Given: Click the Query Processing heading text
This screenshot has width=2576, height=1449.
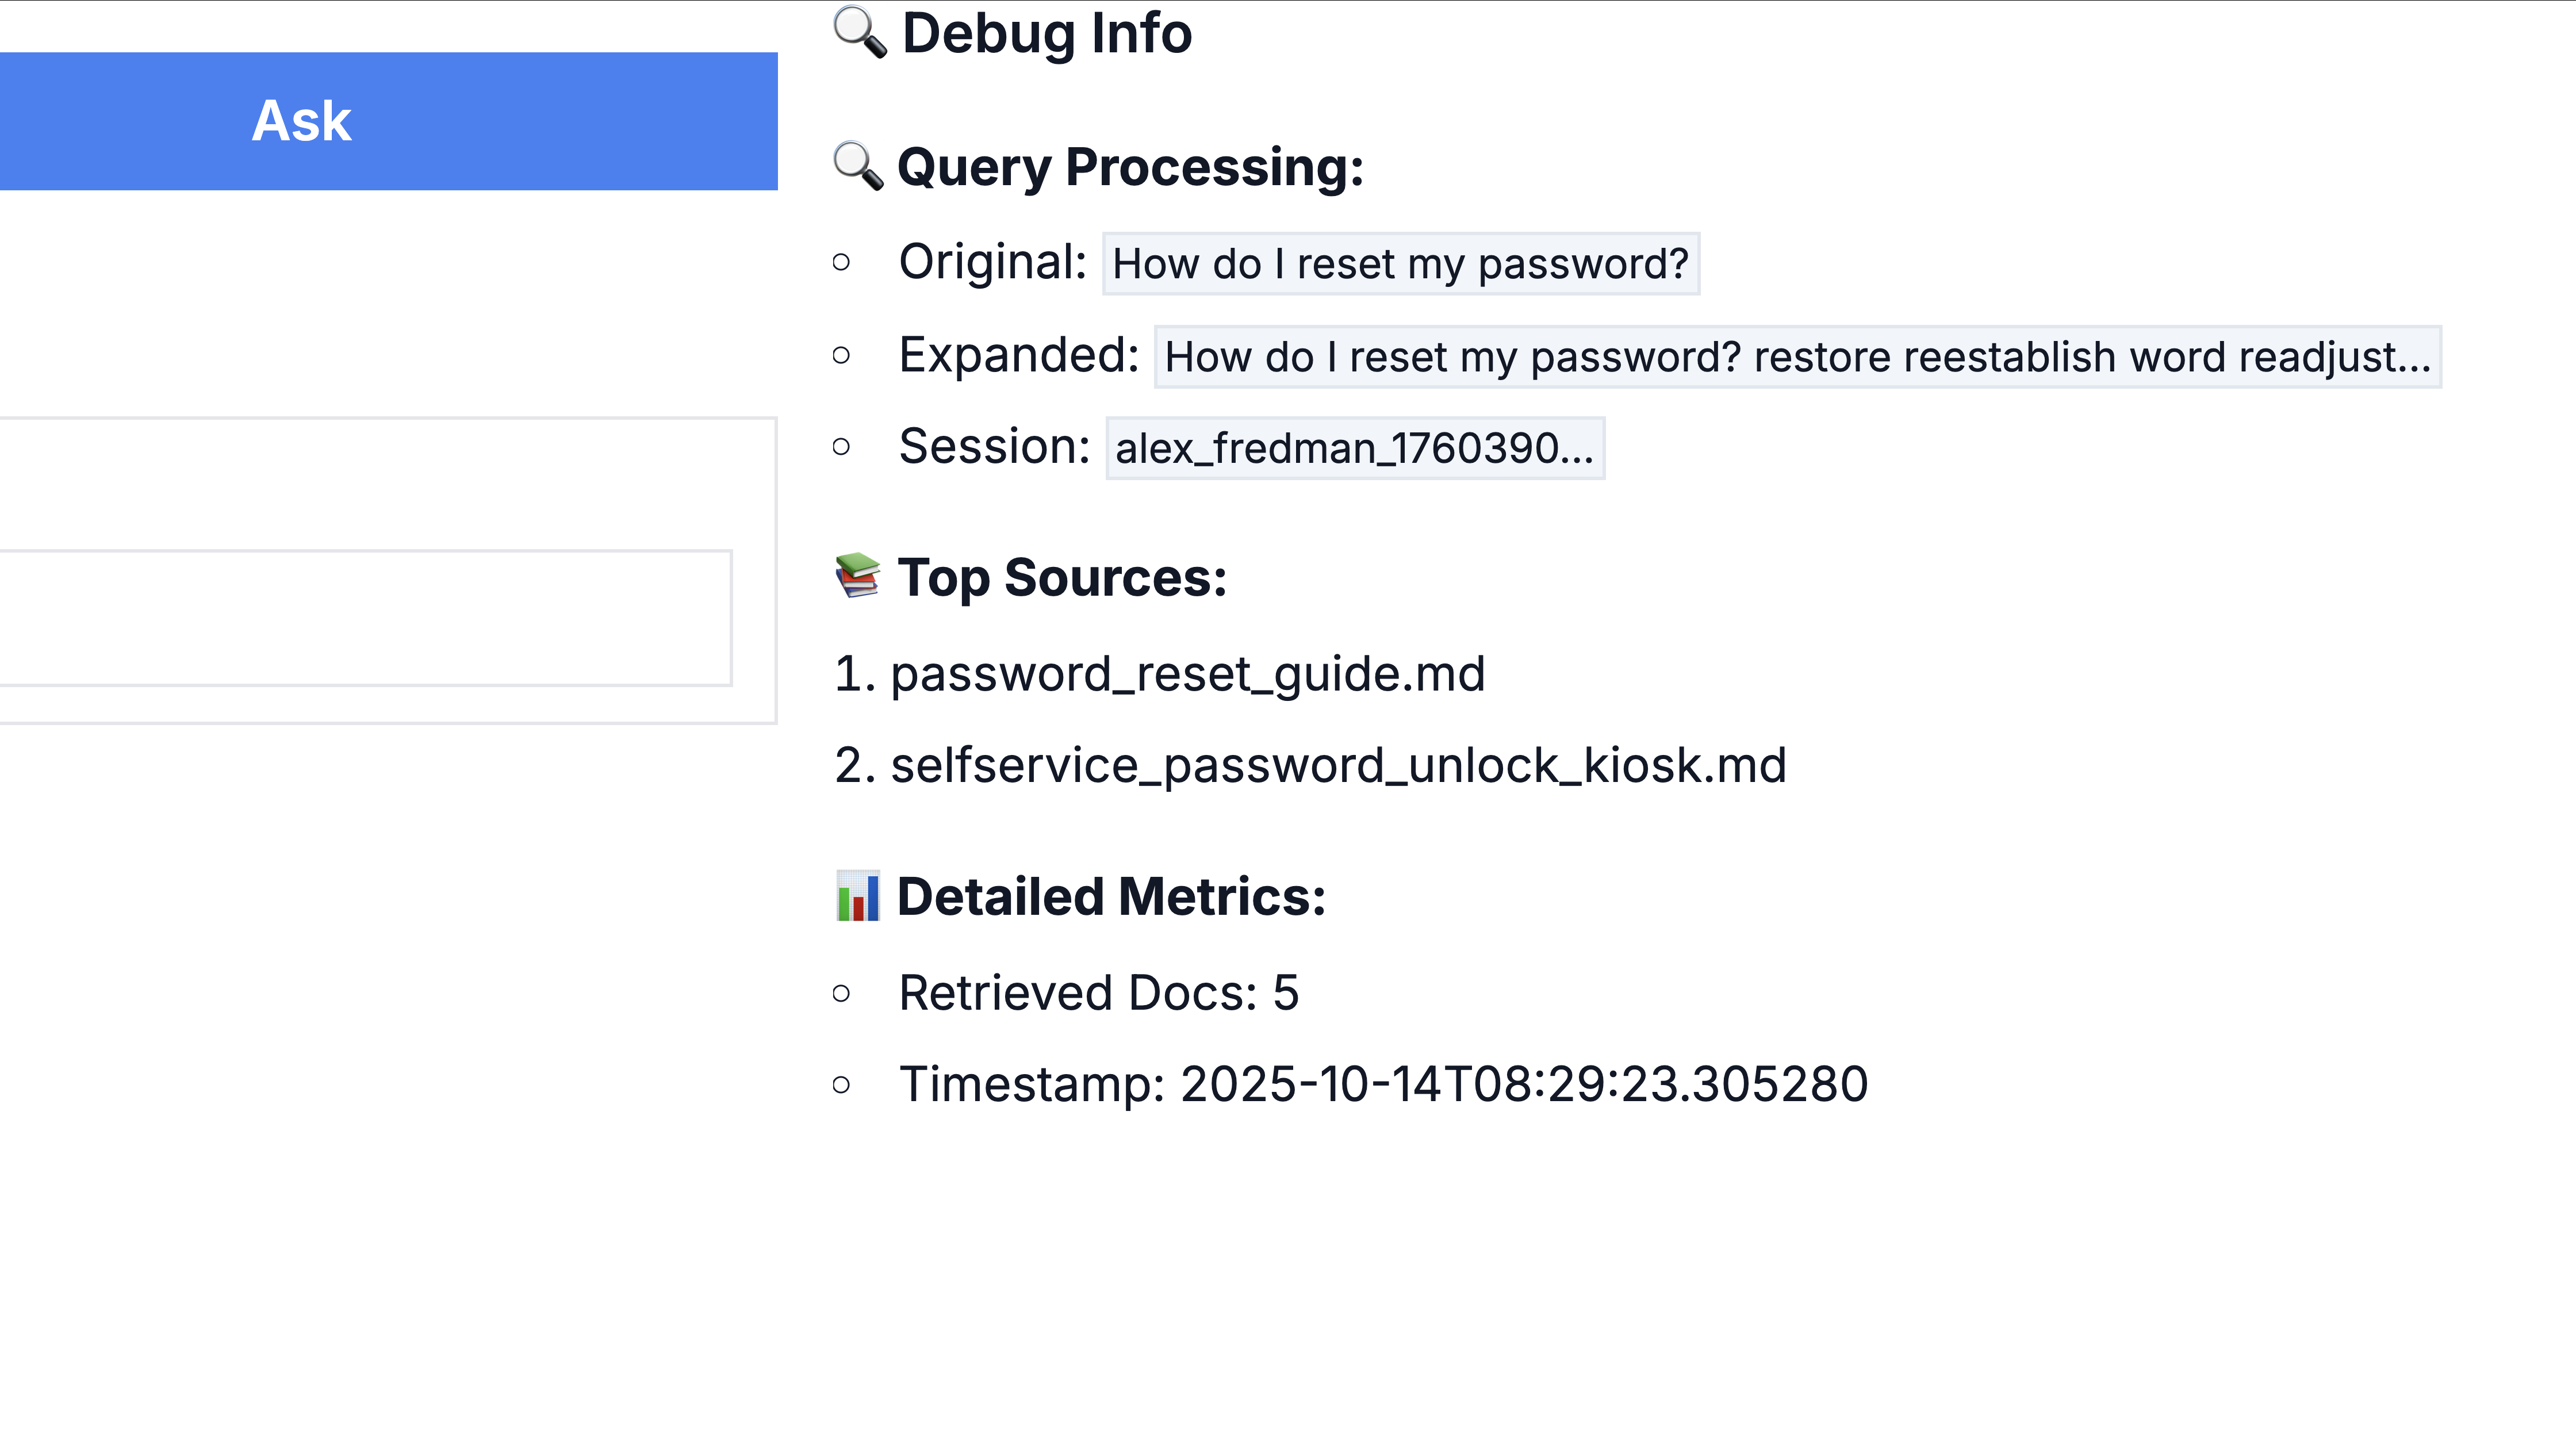Looking at the screenshot, I should point(1130,167).
